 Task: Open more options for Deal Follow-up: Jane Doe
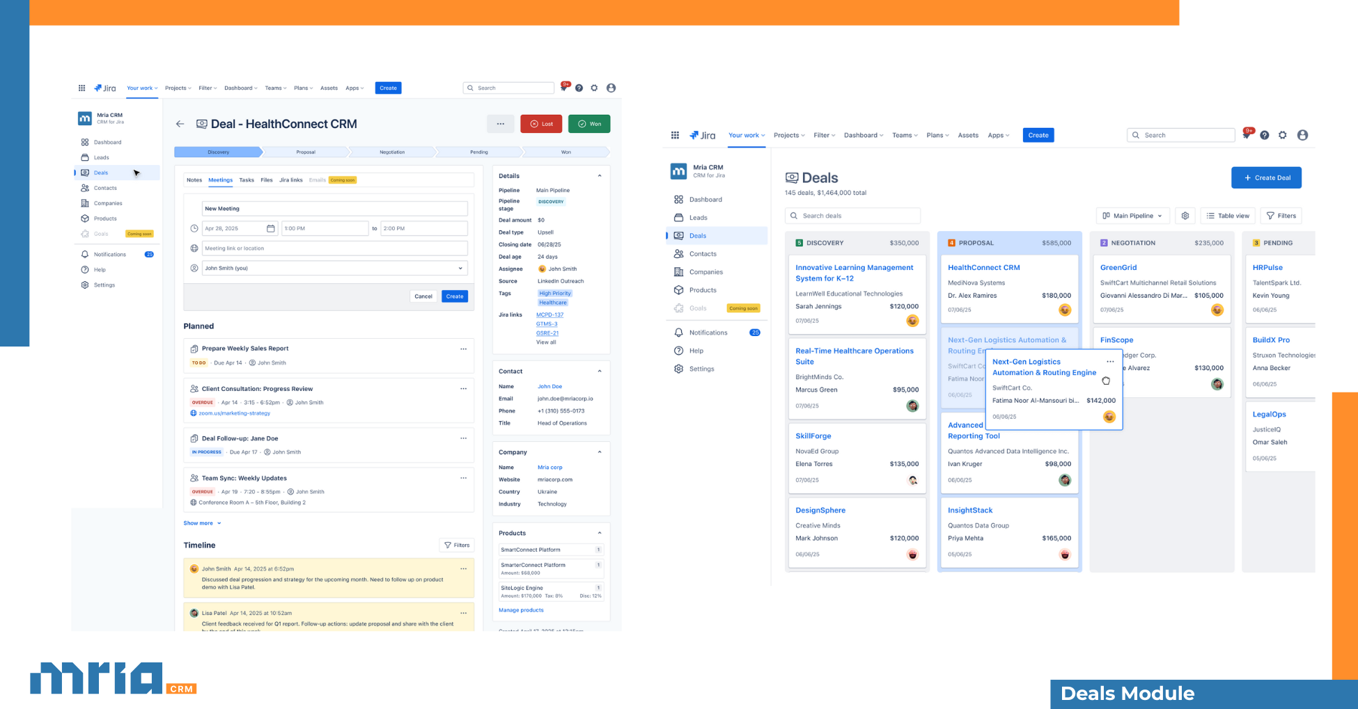(463, 438)
